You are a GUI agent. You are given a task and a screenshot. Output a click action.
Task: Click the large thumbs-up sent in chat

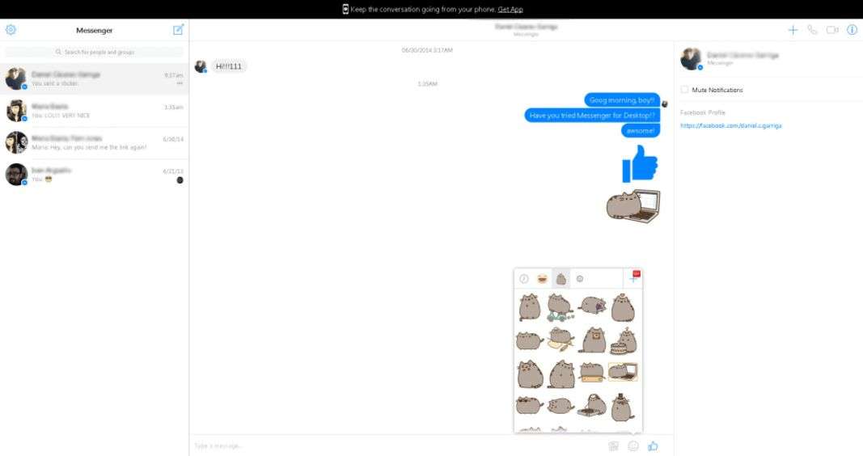coord(640,163)
